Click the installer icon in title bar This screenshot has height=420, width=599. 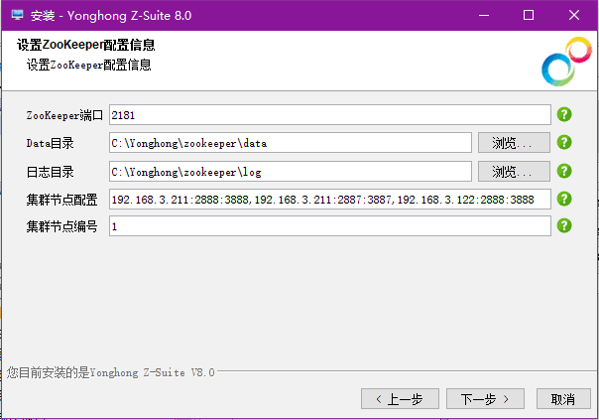(x=18, y=15)
